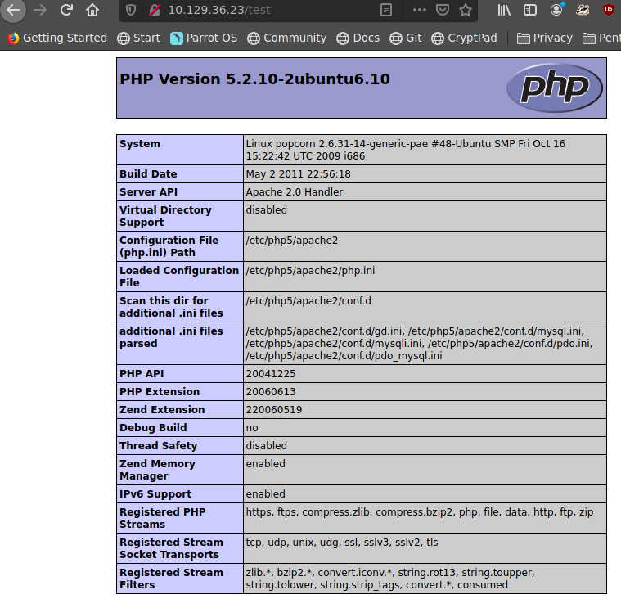Click the gd.ini parsed files list
The height and width of the screenshot is (599, 621).
[x=419, y=344]
